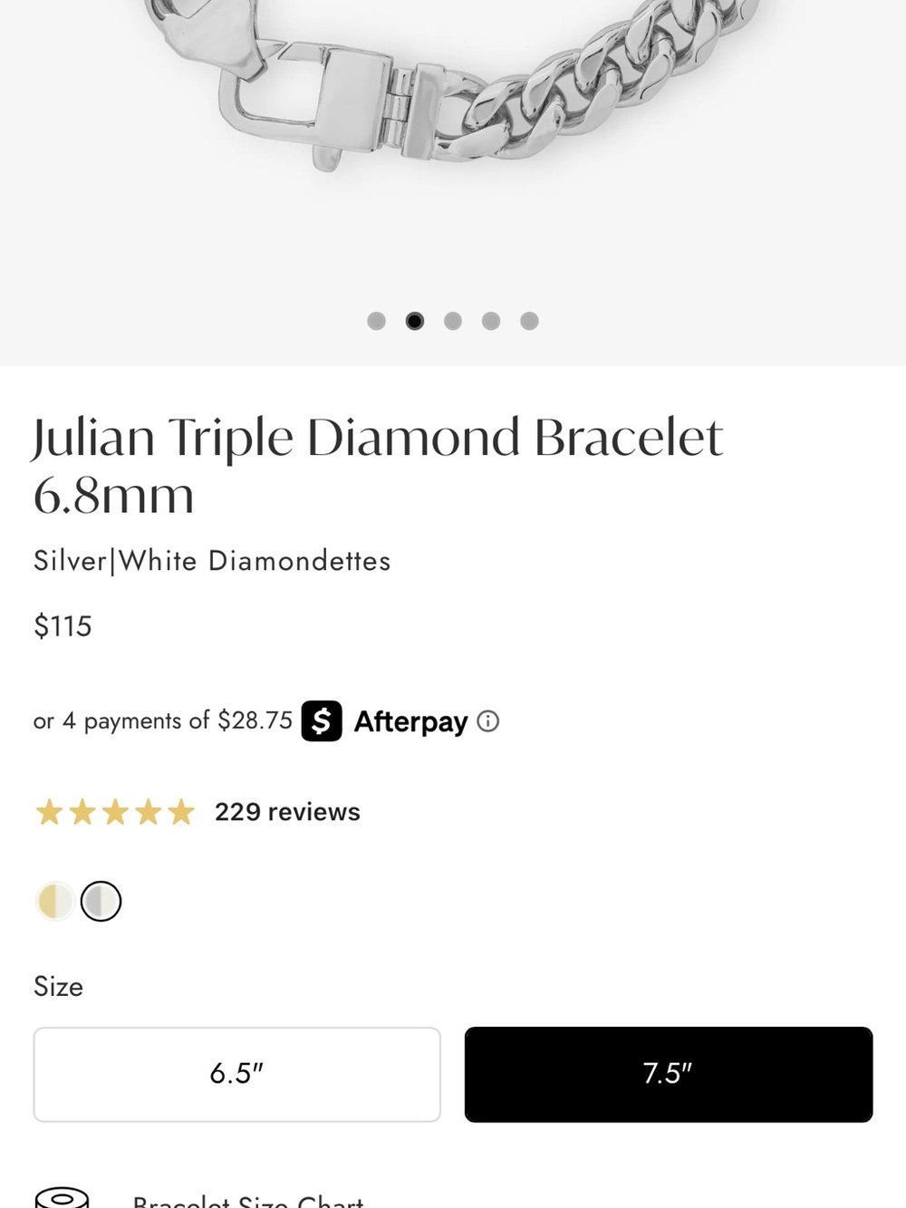Open the Bracelet Size Chart link

point(248,1201)
